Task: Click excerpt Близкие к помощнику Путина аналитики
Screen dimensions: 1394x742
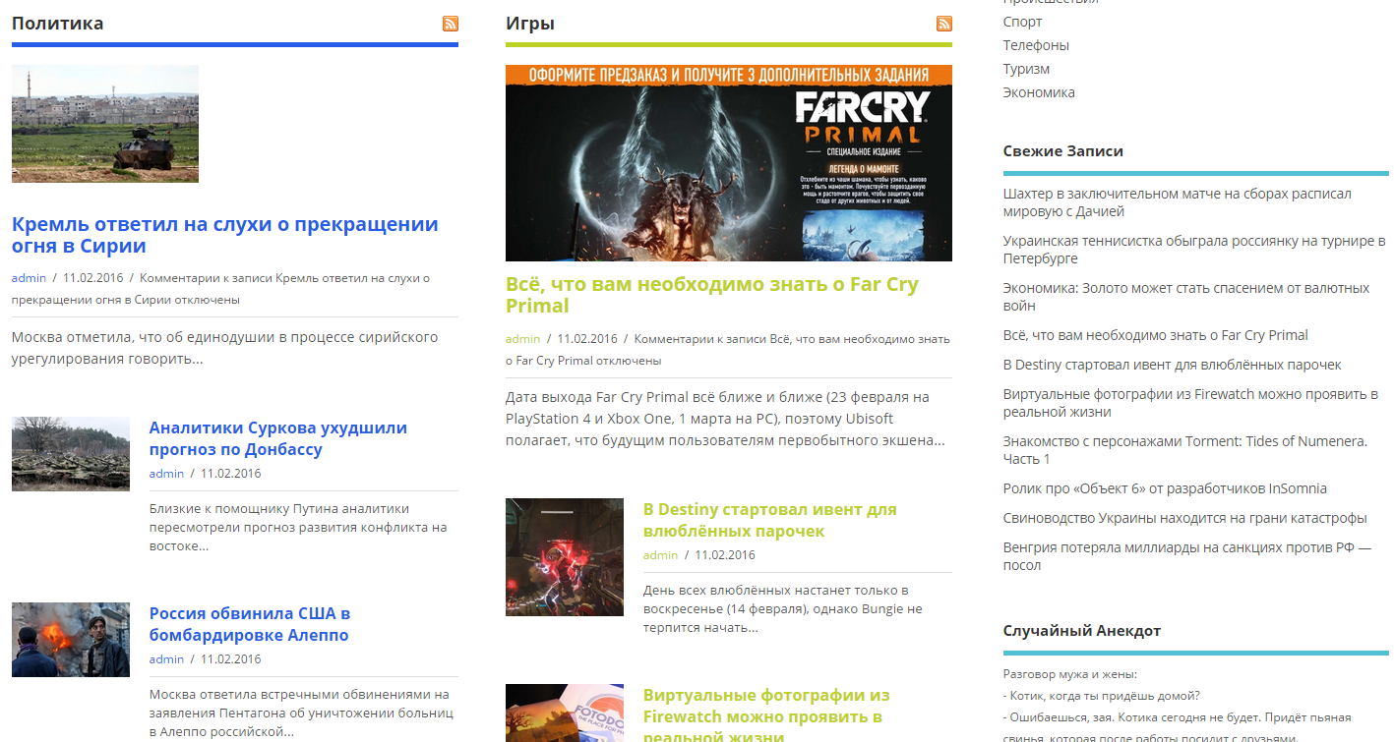Action: tap(298, 527)
